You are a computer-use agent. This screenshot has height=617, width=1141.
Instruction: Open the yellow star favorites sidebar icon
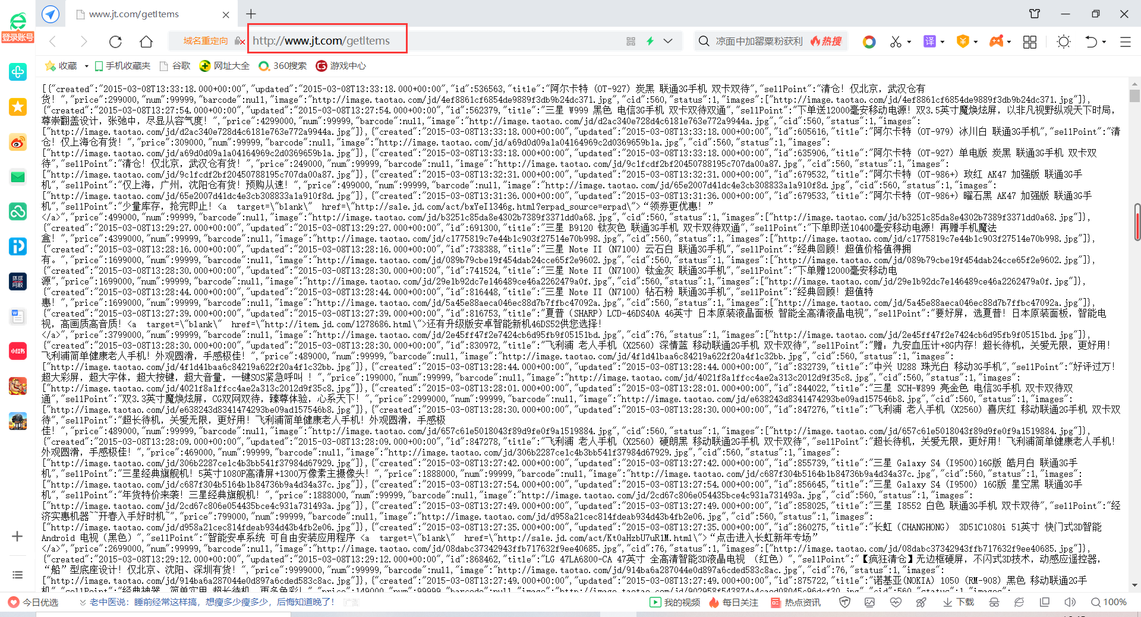click(x=18, y=107)
